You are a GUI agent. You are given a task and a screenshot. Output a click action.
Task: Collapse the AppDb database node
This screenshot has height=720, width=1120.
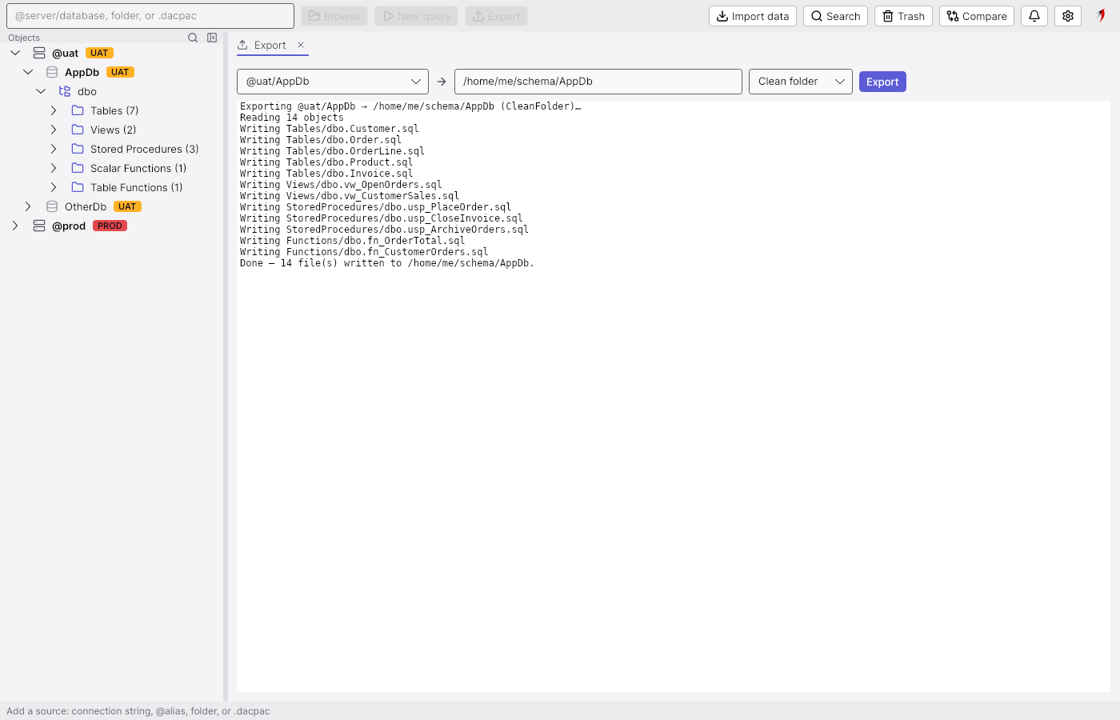[x=28, y=72]
